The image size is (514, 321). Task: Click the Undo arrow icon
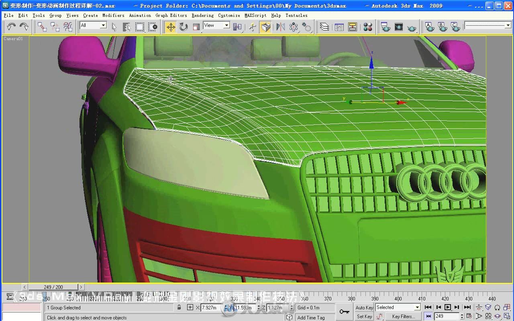[11, 27]
